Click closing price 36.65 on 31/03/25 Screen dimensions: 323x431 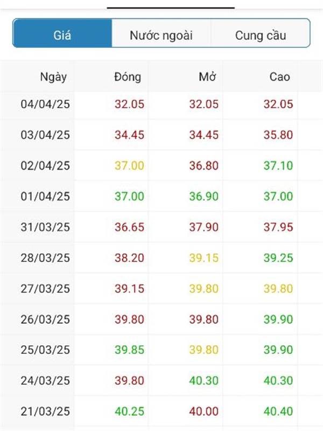click(x=129, y=227)
